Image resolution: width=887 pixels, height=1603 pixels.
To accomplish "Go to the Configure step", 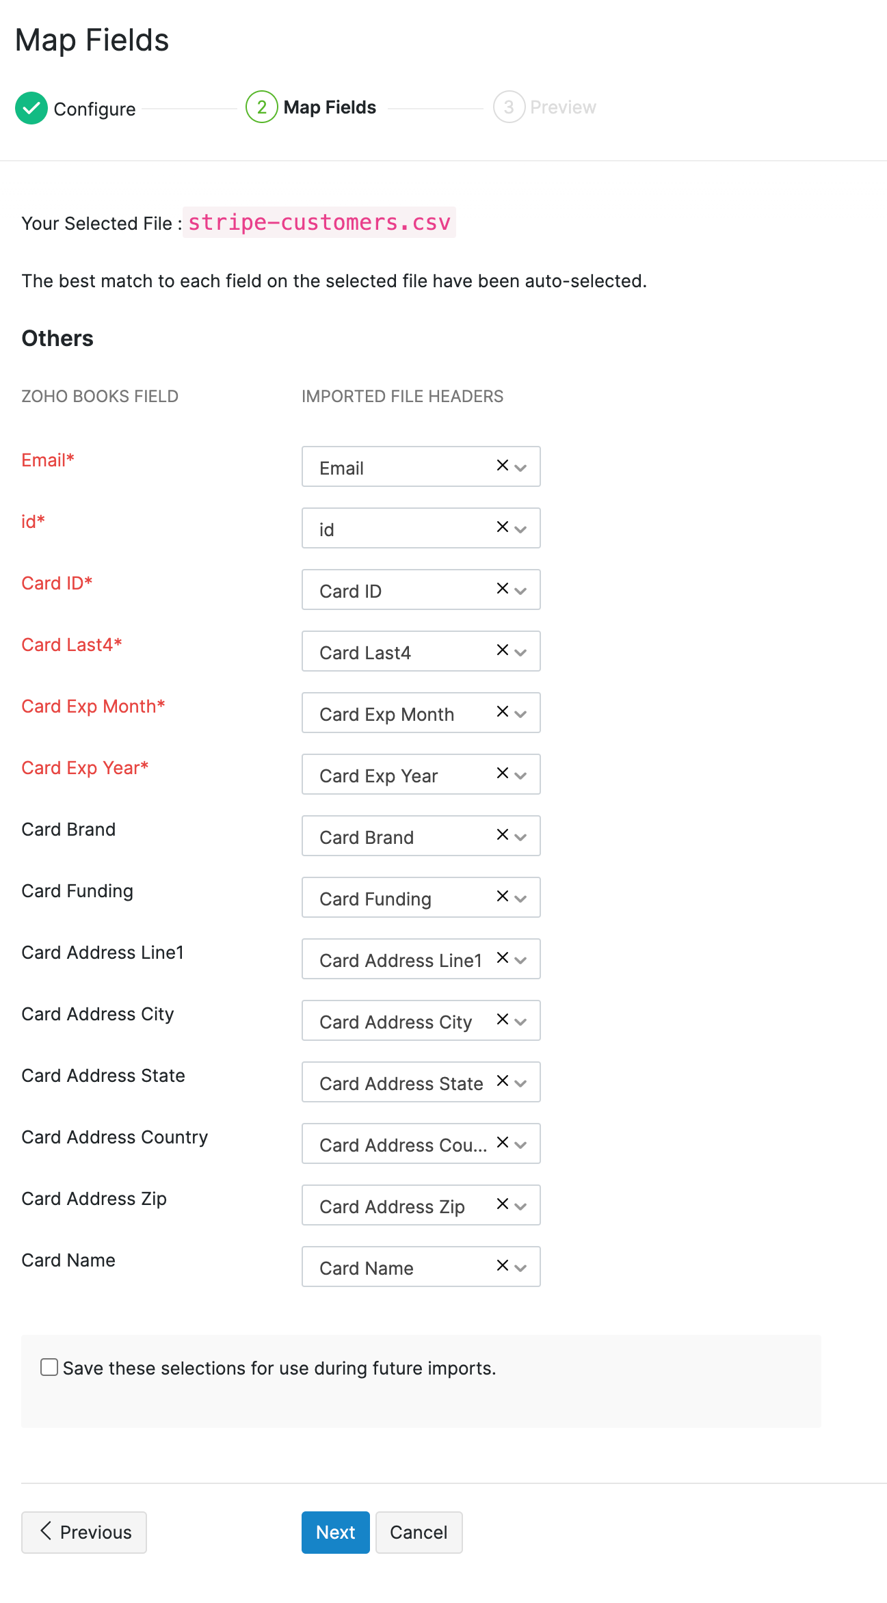I will pos(94,109).
